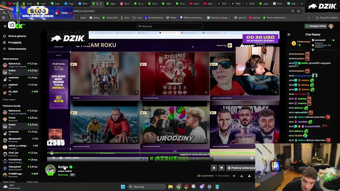Open the nudy bookmarks folder
Image resolution: width=340 pixels, height=191 pixels.
[137, 18]
